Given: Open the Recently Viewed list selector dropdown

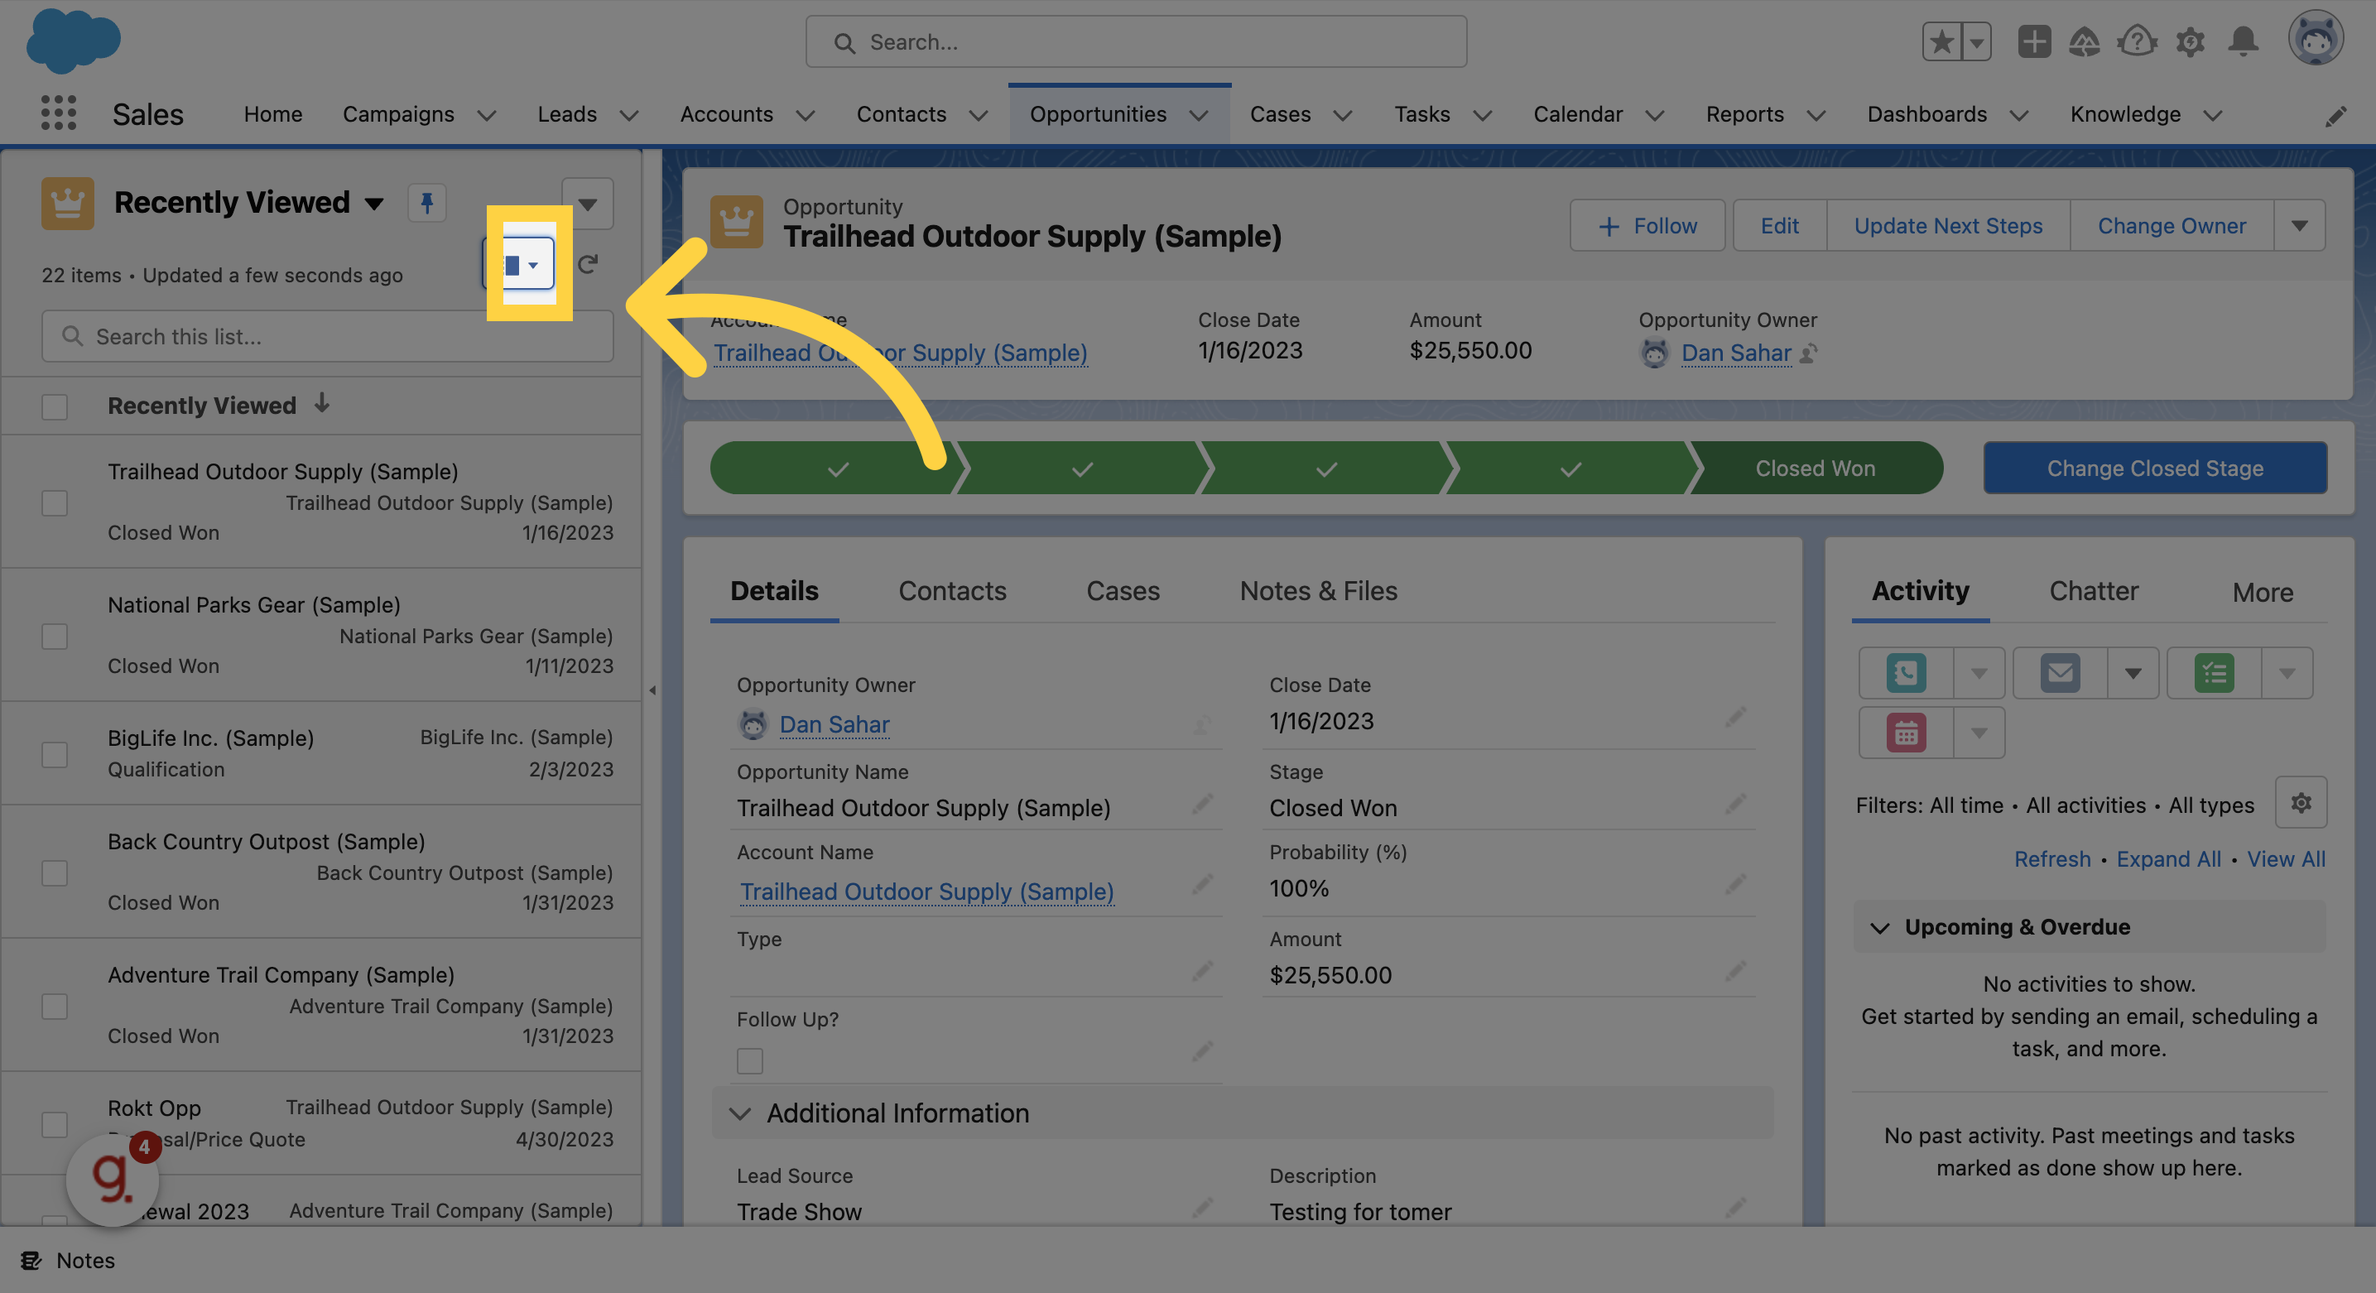Looking at the screenshot, I should 374,203.
